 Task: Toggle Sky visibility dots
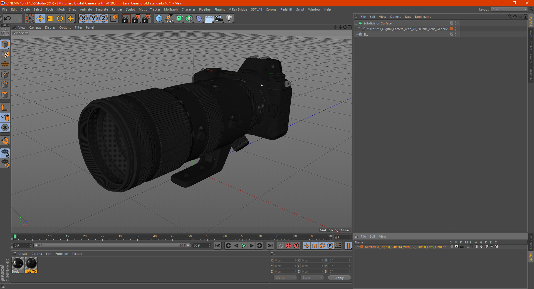455,34
